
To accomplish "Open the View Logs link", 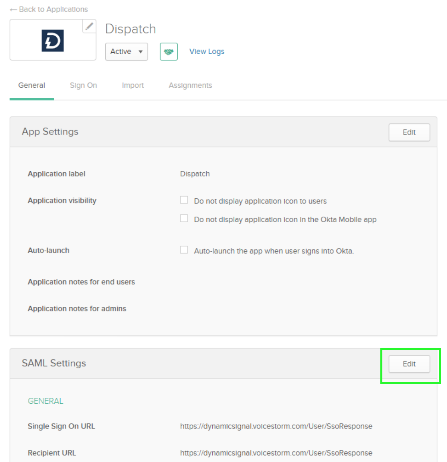I will pyautogui.click(x=207, y=51).
